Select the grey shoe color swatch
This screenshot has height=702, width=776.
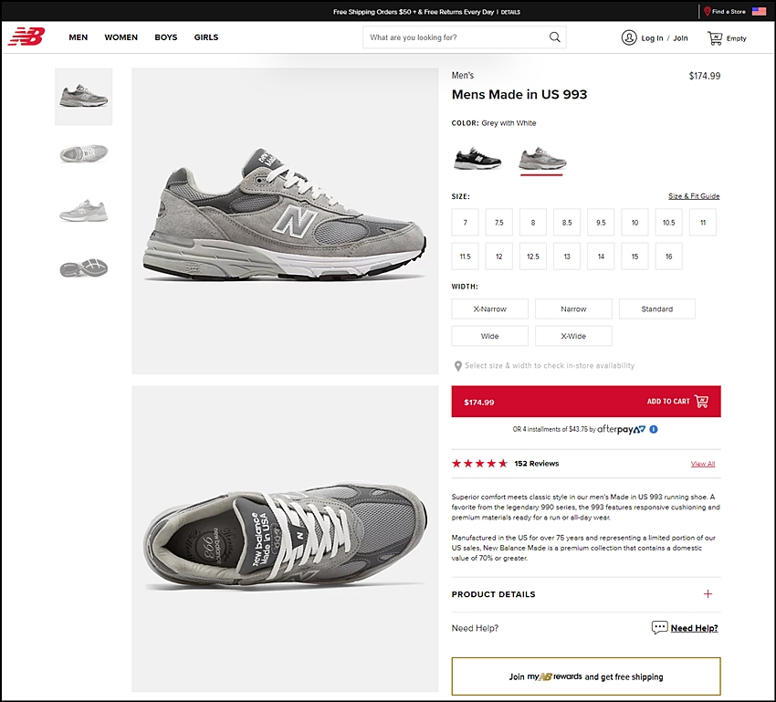(x=542, y=160)
